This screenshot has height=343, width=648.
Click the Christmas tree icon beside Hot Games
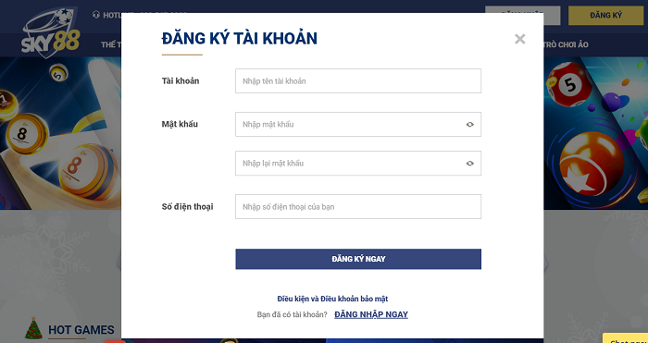point(33,328)
